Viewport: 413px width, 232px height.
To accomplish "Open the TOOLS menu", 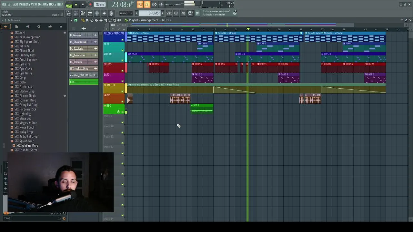I will coord(52,5).
